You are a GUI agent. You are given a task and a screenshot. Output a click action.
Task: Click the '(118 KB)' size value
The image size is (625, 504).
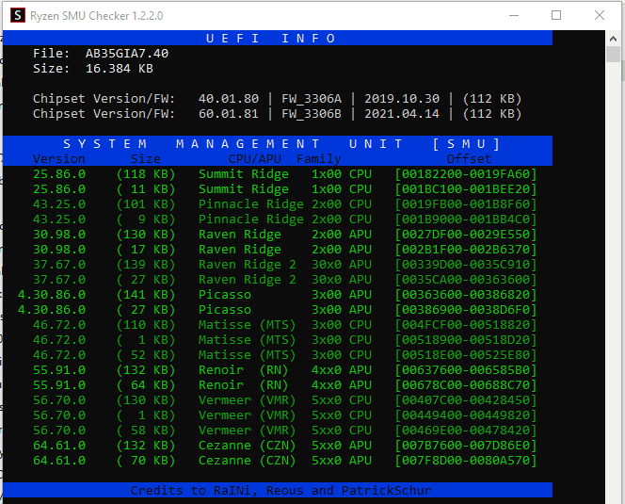click(x=146, y=174)
